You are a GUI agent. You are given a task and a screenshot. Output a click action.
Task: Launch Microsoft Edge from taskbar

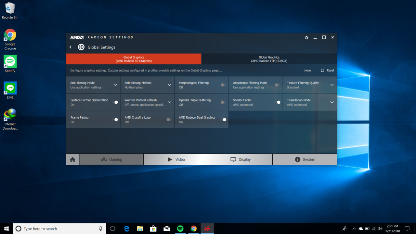coord(126,229)
